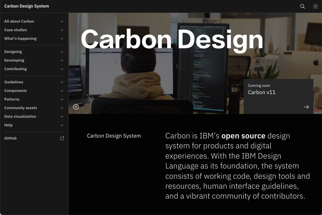Open the Community assets menu item
The height and width of the screenshot is (215, 322).
34,108
